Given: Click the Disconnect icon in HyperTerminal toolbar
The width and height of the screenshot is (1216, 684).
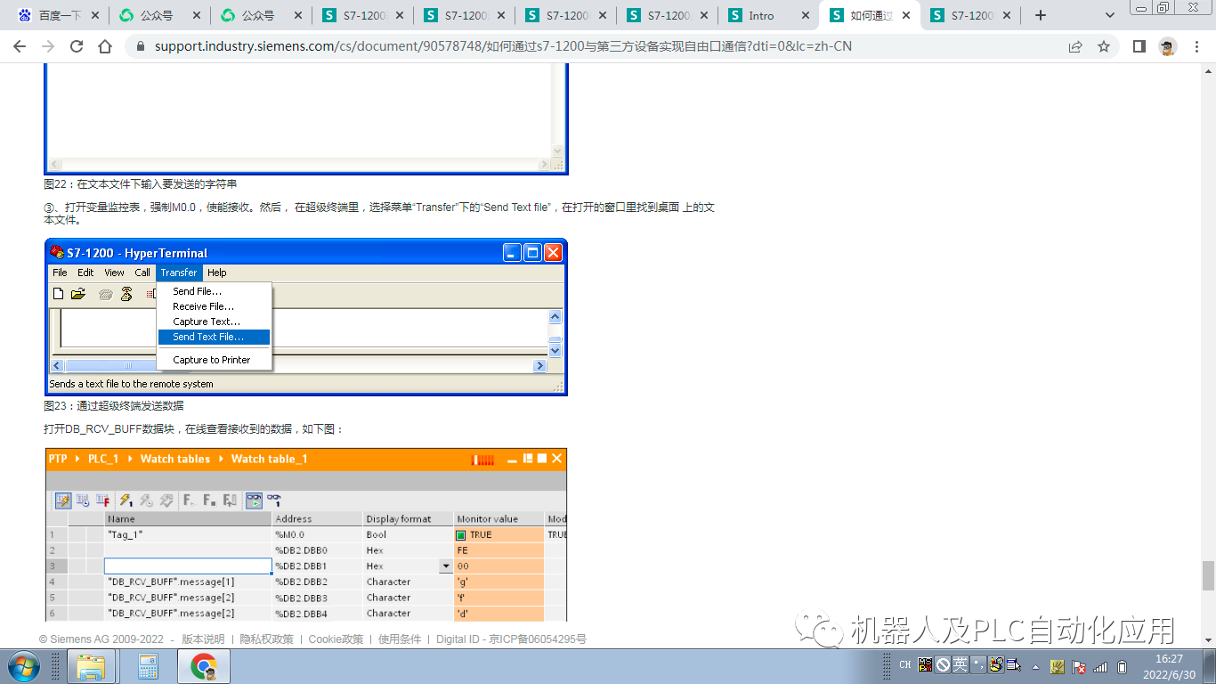Looking at the screenshot, I should pos(126,294).
